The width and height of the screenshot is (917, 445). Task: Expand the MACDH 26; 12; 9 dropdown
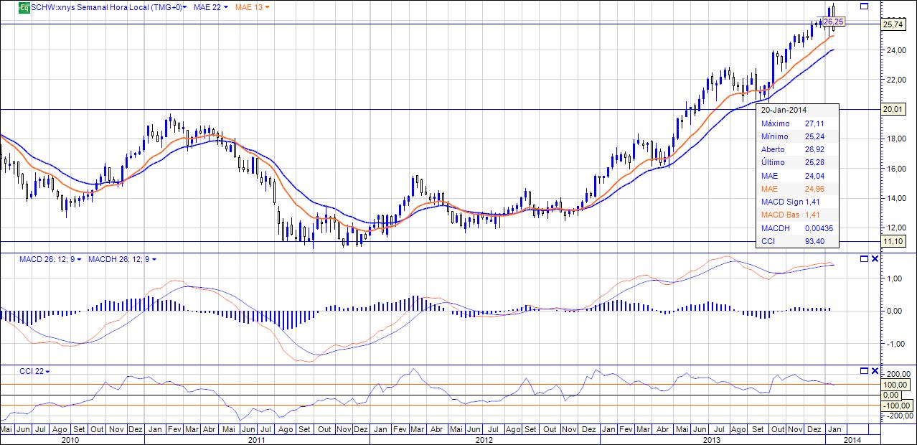tap(154, 259)
